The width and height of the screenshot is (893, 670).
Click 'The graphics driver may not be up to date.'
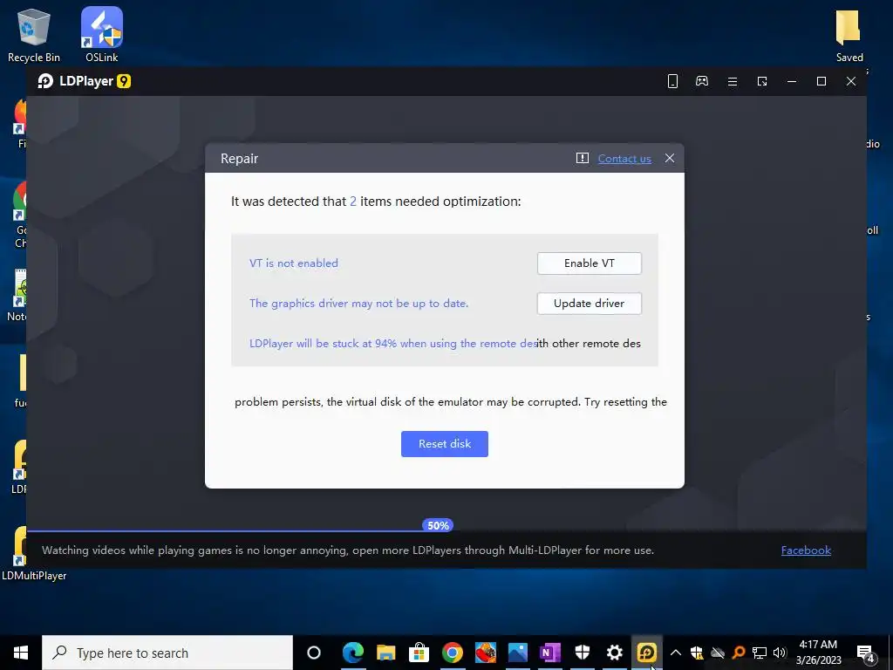pos(358,303)
